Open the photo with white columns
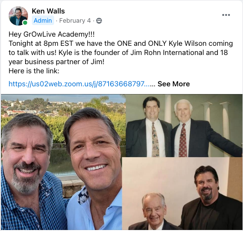Image resolution: width=243 pixels, height=231 pixels. point(184,125)
